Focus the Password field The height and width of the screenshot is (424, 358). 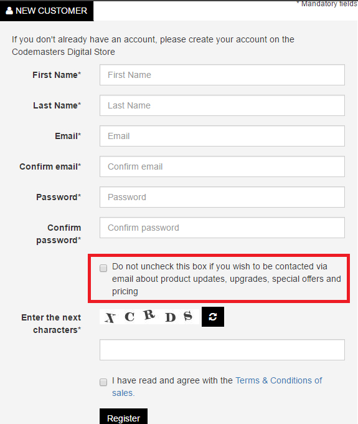(x=222, y=197)
